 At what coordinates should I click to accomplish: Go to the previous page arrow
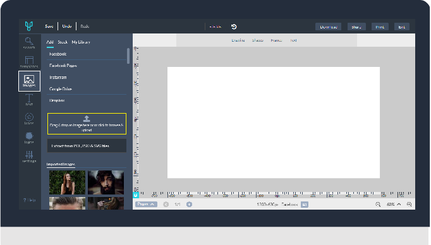[x=166, y=205]
